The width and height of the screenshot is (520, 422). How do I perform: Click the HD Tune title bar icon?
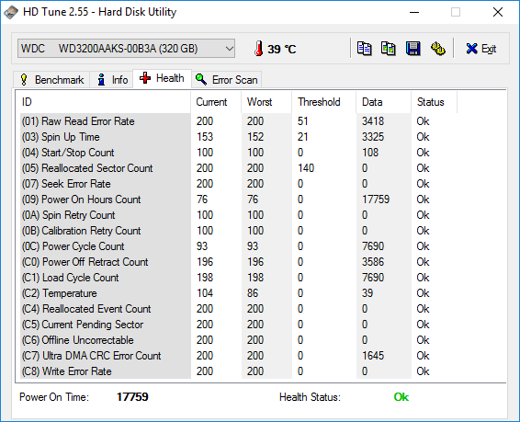coord(11,12)
